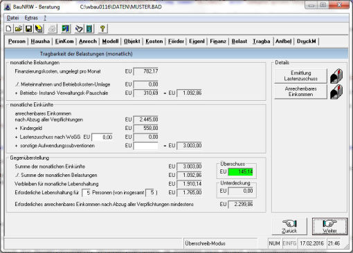Screen dimensions: 353x253
Task: Click the minimum required income value 2.299,86
Action: [240, 204]
